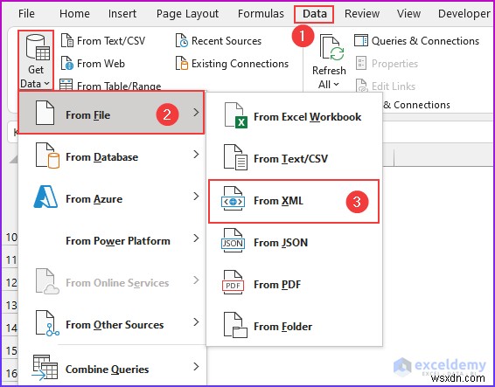This screenshot has height=387, width=495.
Task: Click the Excel Workbook file icon
Action: pyautogui.click(x=235, y=115)
